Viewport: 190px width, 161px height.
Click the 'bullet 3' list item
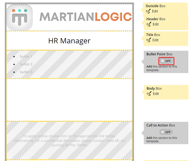click(26, 72)
